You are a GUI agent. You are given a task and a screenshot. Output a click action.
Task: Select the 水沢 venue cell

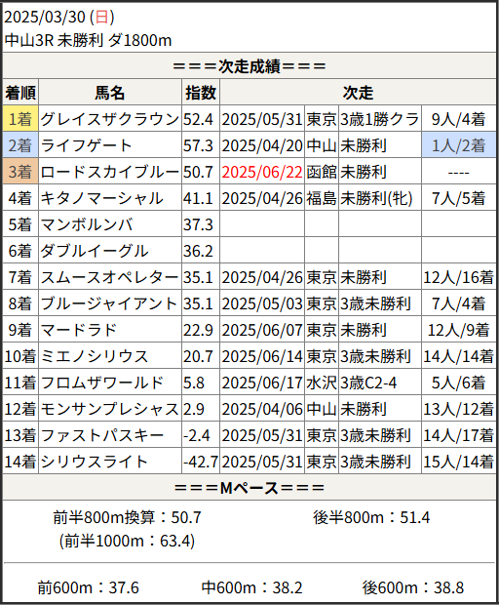click(322, 383)
